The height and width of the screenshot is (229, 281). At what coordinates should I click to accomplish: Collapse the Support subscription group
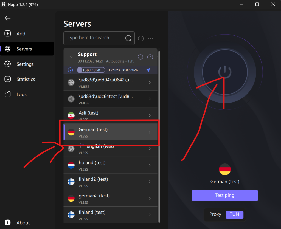71,57
